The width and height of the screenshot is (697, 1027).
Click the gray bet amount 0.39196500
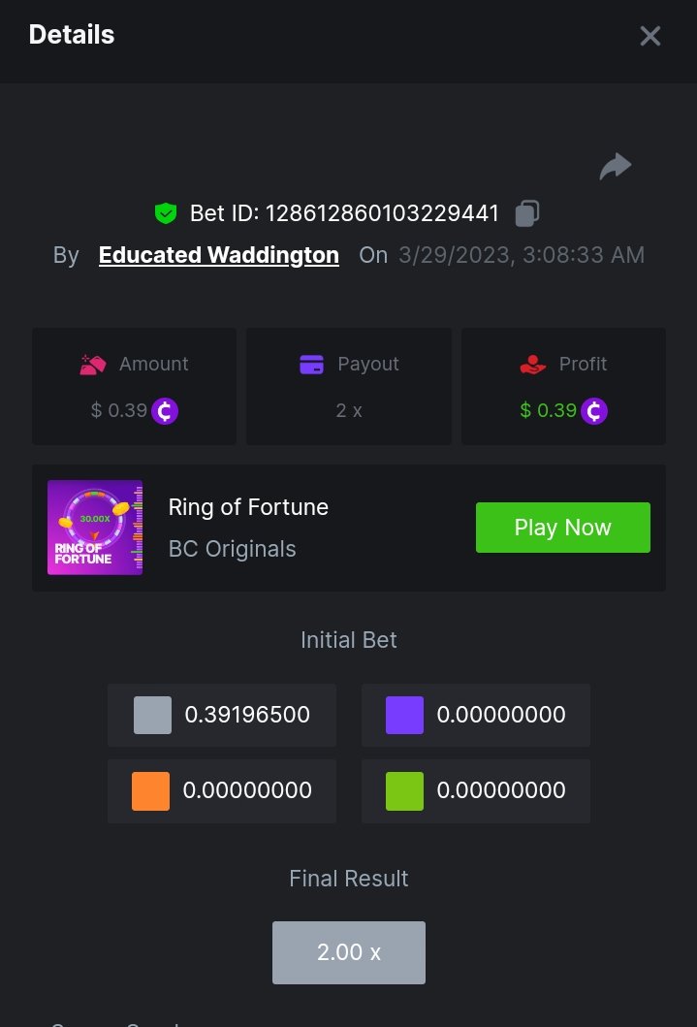247,716
